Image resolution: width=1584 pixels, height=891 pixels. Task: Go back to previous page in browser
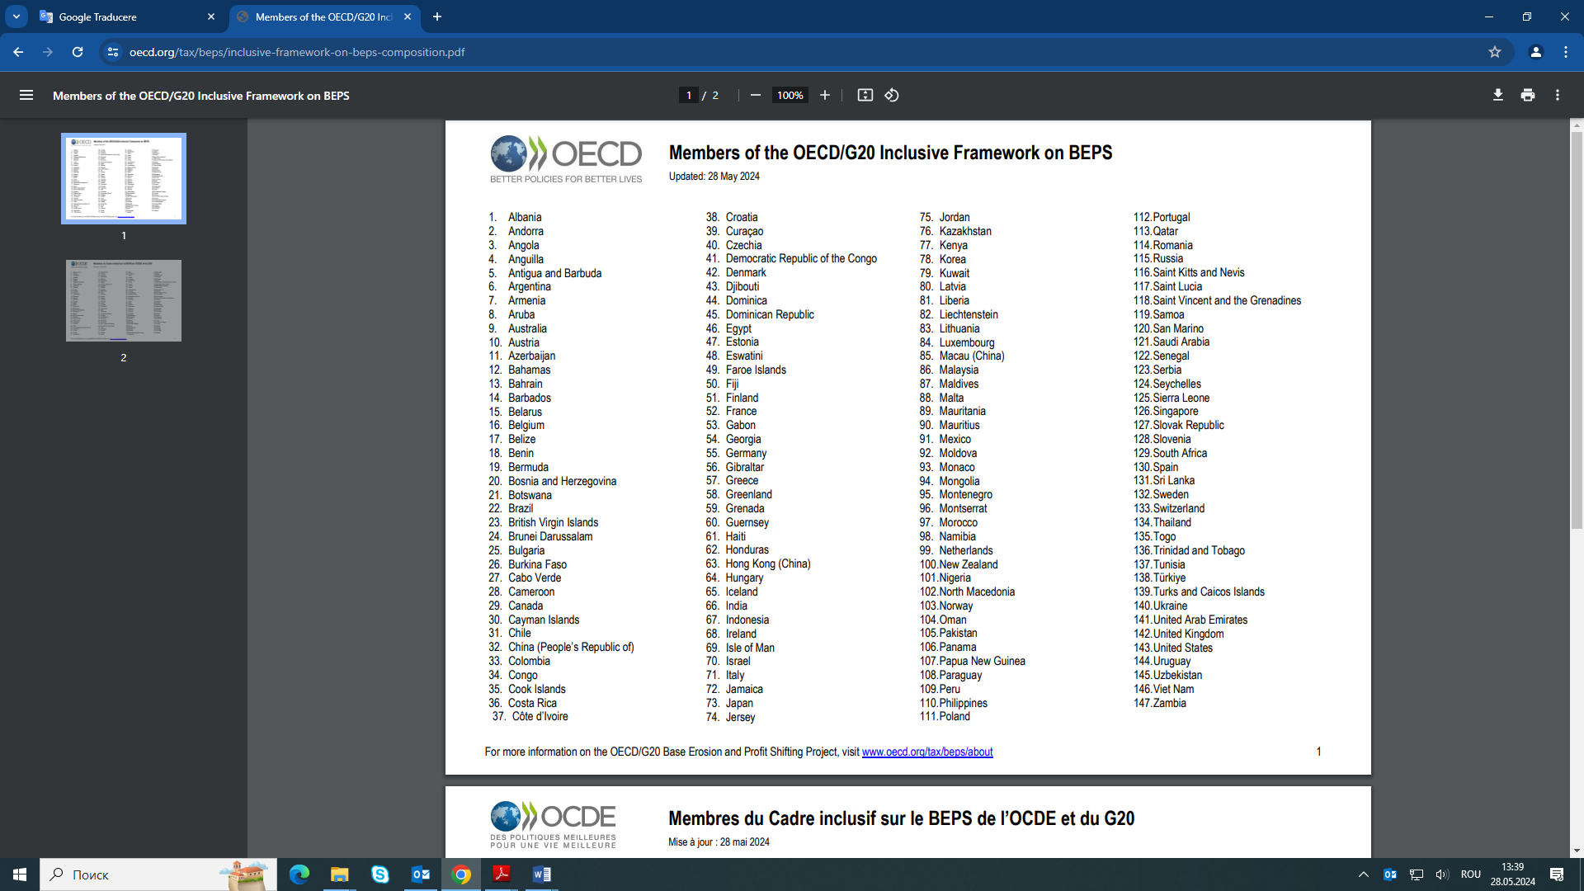18,52
